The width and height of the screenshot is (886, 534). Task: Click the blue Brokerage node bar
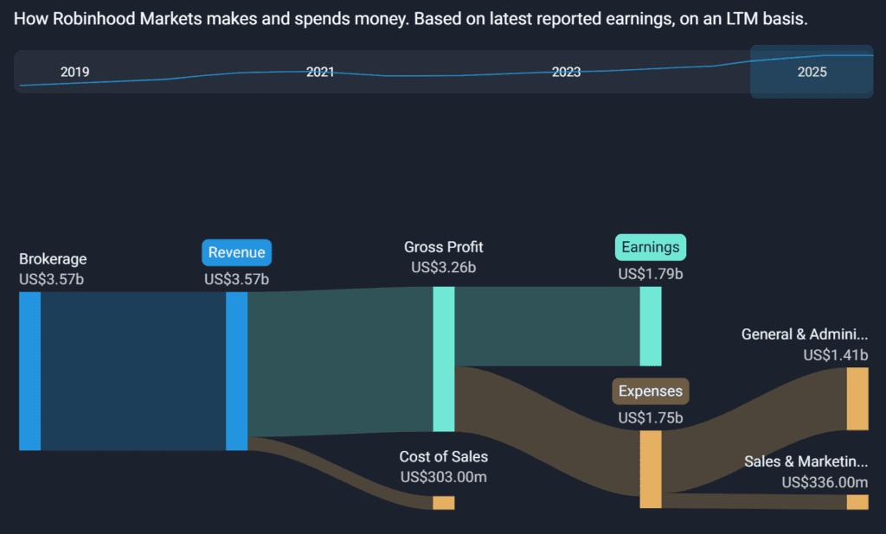[29, 371]
